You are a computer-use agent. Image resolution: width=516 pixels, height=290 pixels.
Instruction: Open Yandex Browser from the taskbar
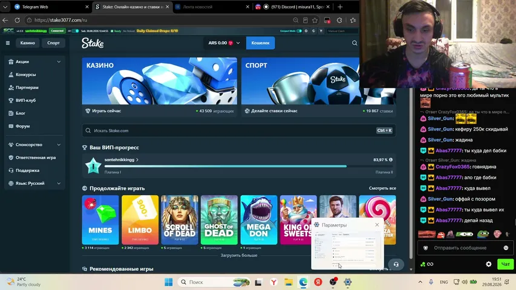pyautogui.click(x=273, y=282)
